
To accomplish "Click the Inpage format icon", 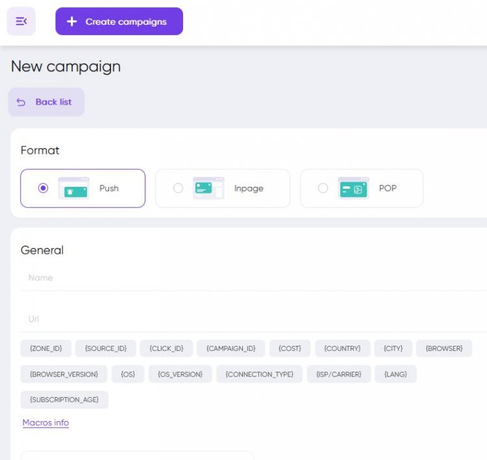I will [x=208, y=188].
